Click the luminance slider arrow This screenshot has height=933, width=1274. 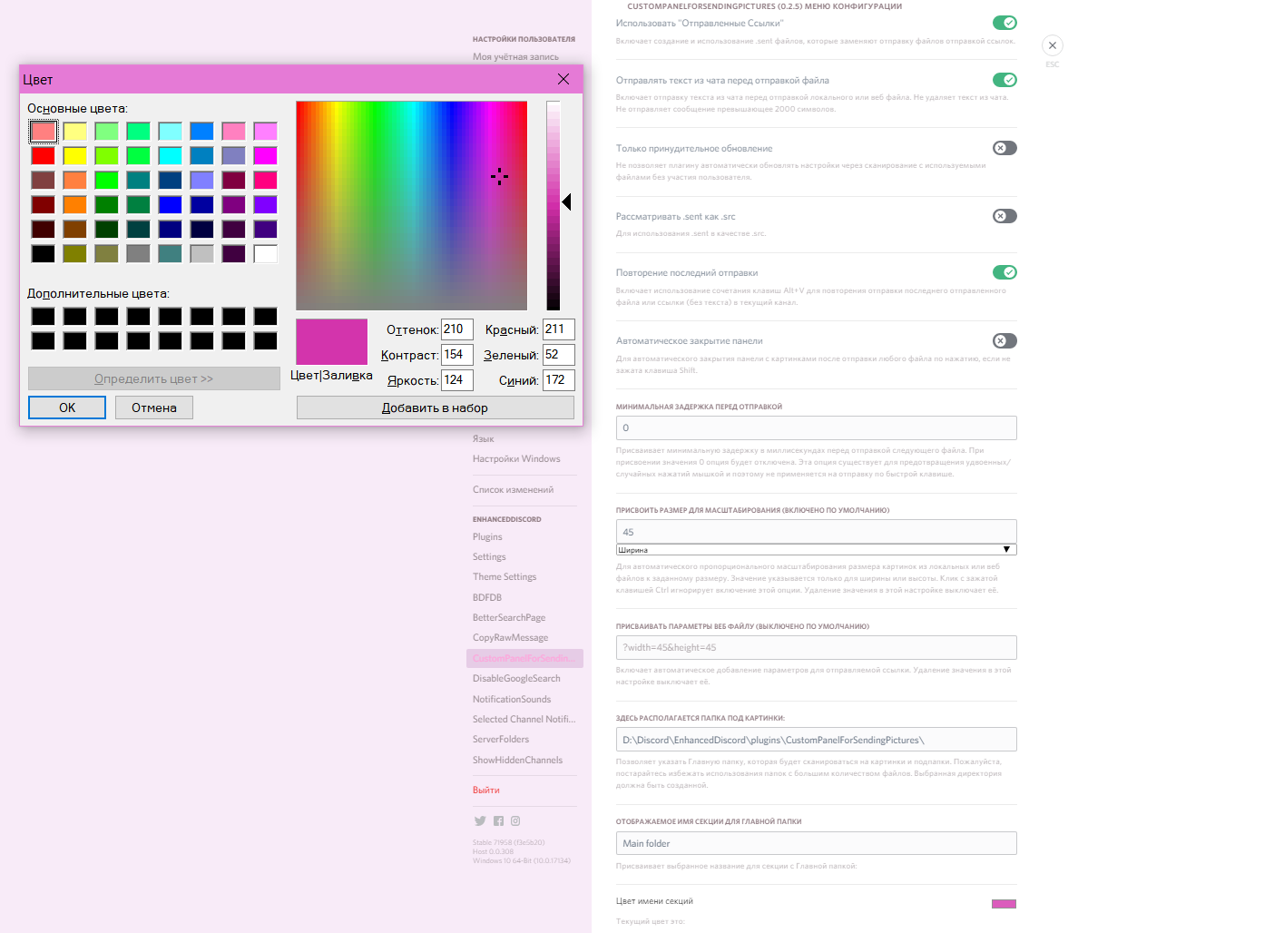tap(567, 201)
